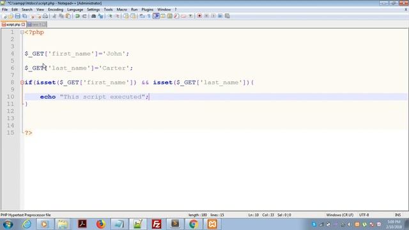Toggle synchronized horizontal scrolling
The height and width of the screenshot is (230, 409).
pos(133,16)
